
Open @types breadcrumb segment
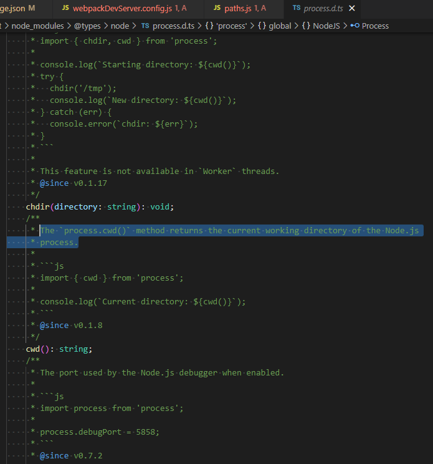point(87,26)
